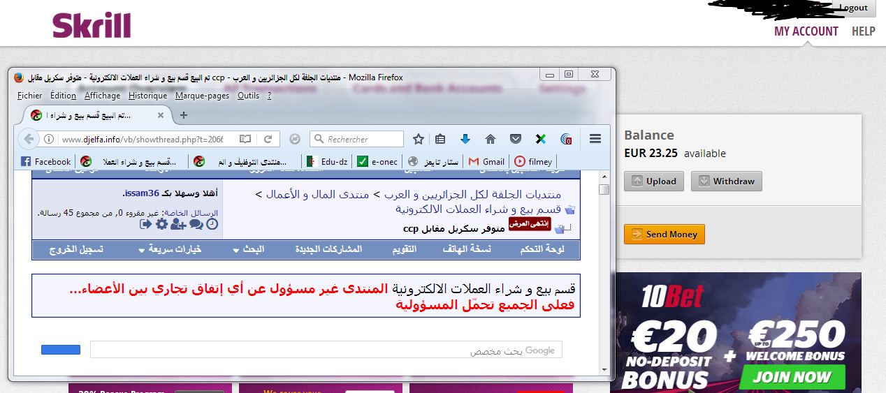Open the قسم بيع و شراء العملا bookmark
Image resolution: width=886 pixels, height=393 pixels.
click(x=129, y=161)
